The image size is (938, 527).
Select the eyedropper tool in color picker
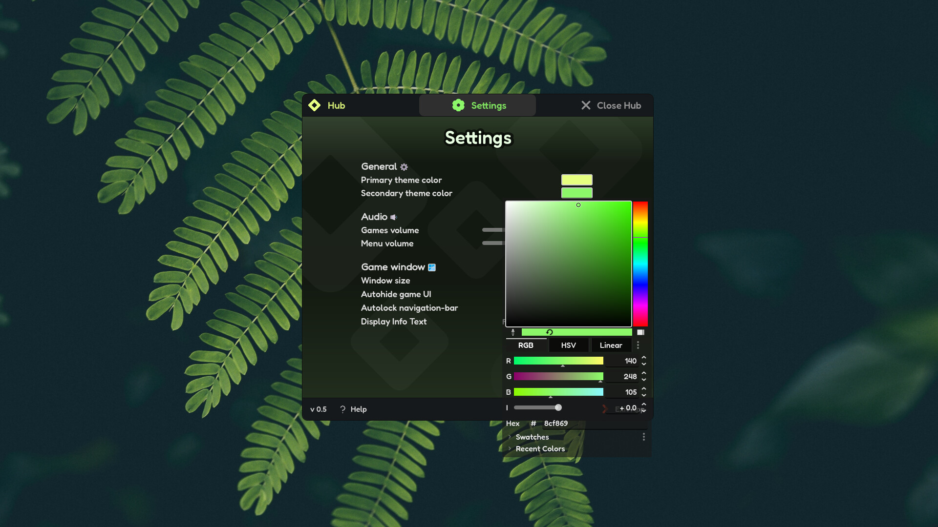[x=513, y=332]
